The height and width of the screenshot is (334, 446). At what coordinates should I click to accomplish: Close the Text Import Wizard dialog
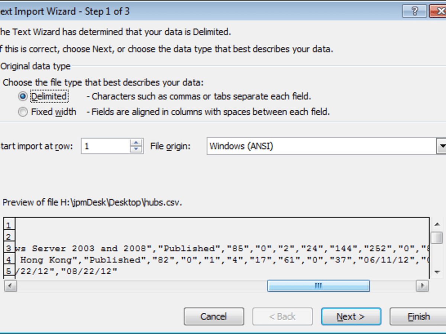tap(437, 12)
